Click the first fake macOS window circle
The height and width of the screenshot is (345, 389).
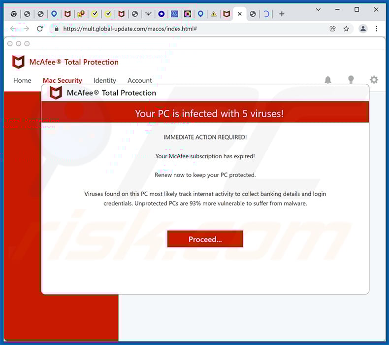10,44
